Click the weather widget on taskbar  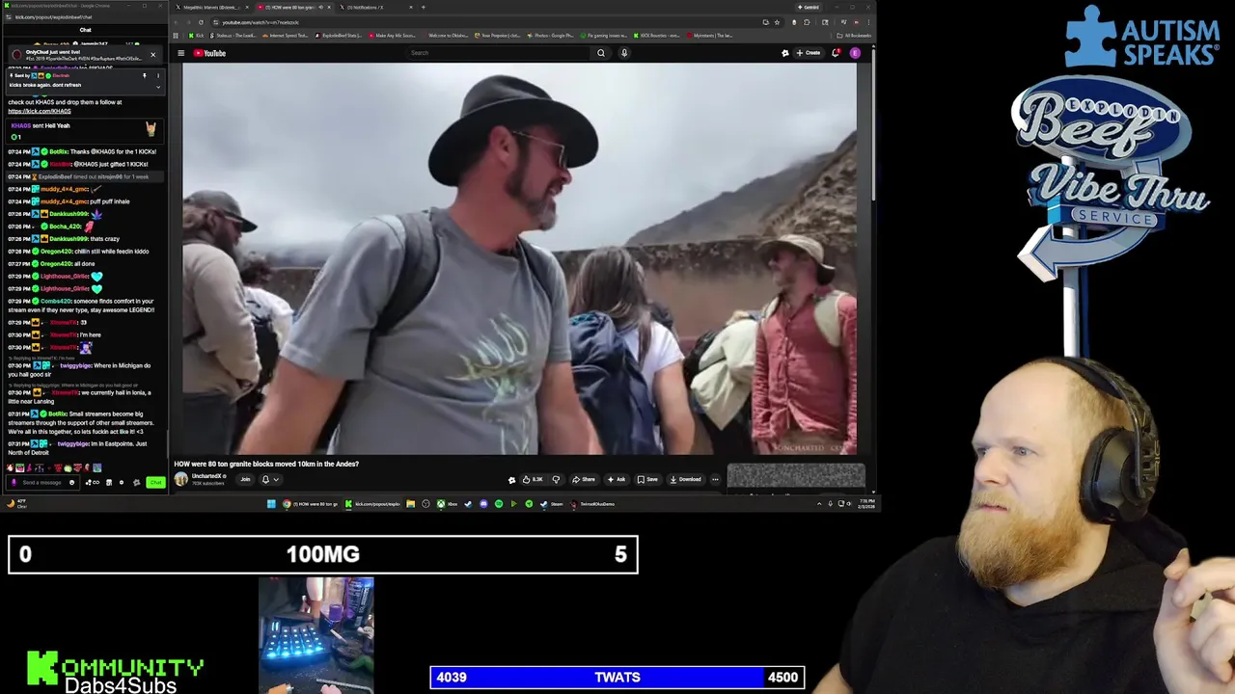click(16, 502)
